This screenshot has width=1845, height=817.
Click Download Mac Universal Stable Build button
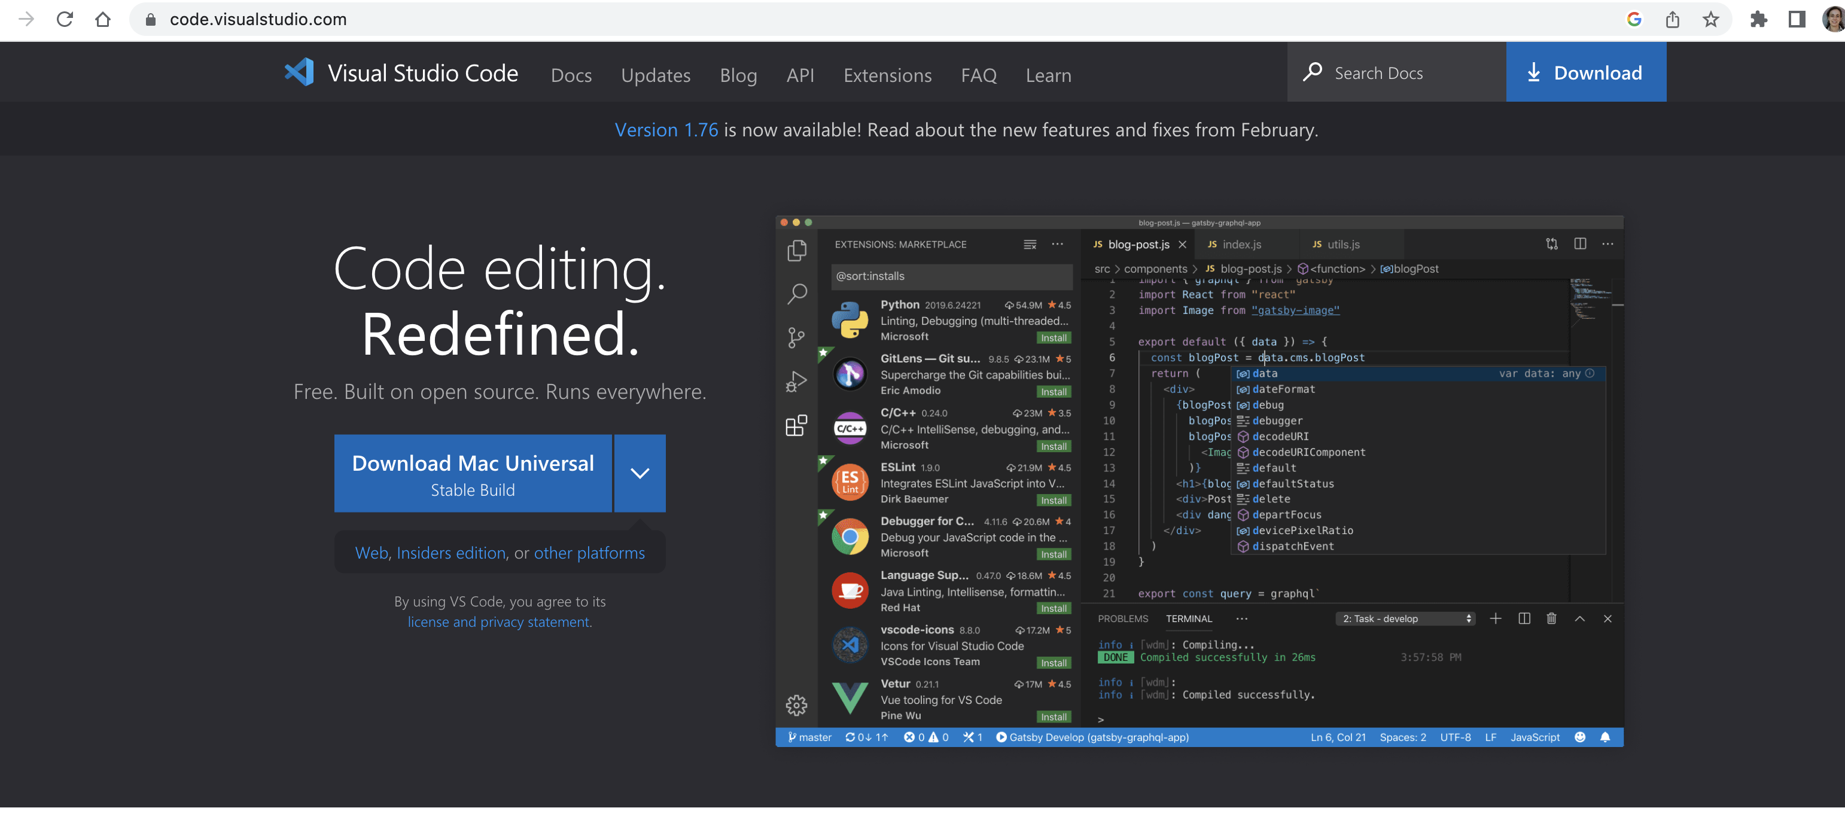pyautogui.click(x=473, y=473)
